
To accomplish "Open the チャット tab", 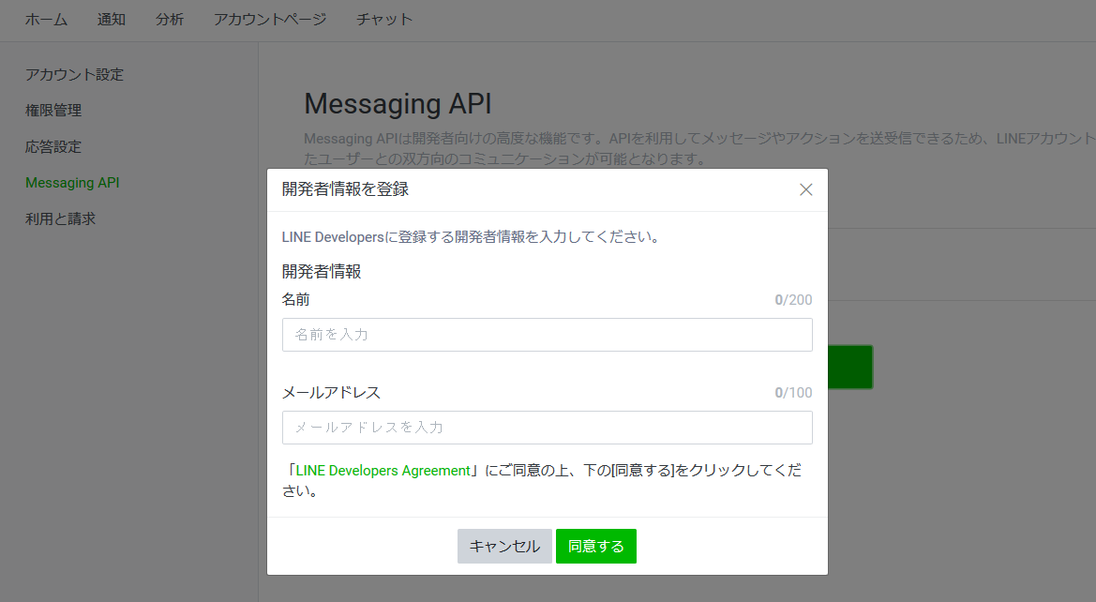I will click(384, 20).
